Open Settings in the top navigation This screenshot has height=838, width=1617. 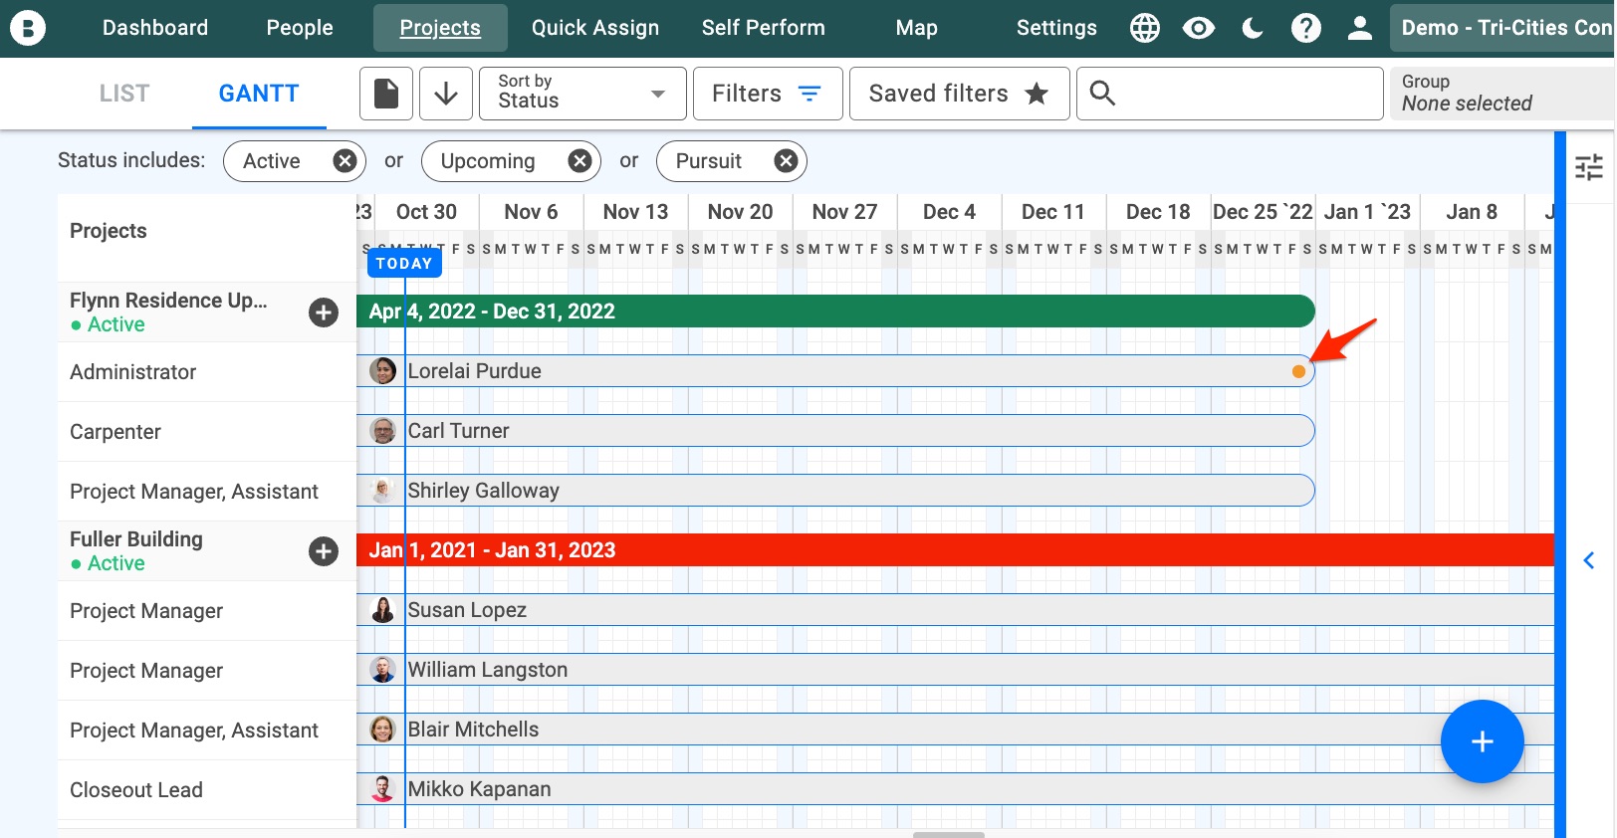click(1056, 28)
